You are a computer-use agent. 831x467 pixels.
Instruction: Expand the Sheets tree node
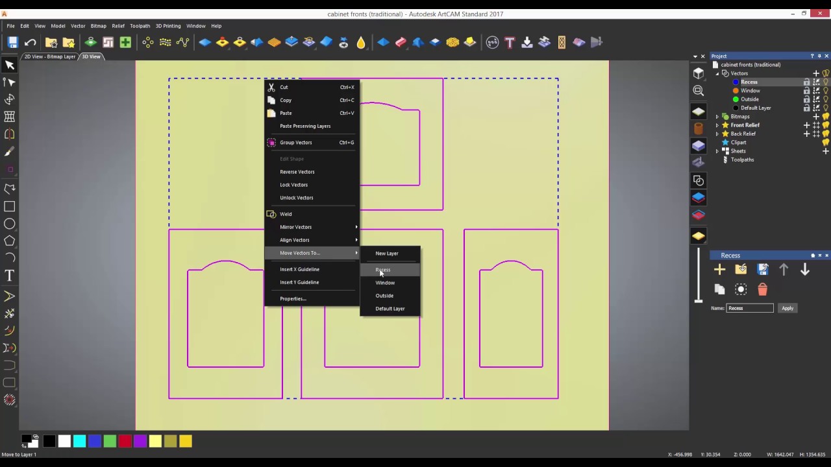click(x=717, y=151)
